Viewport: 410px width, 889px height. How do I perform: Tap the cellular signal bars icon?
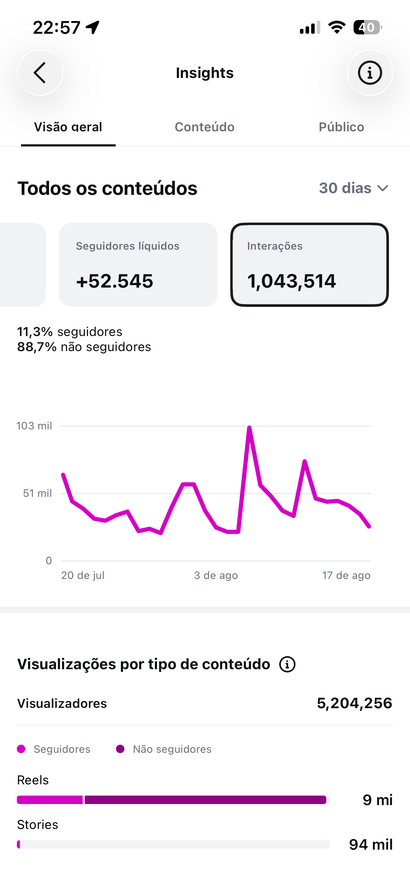pyautogui.click(x=310, y=27)
